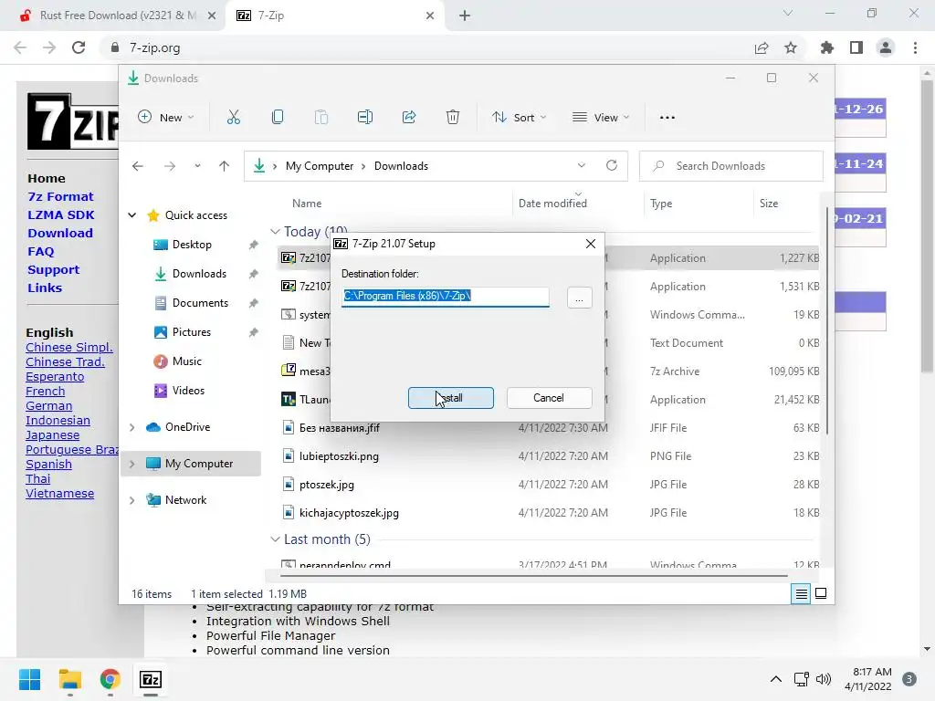Select the ptoszek.jpg file
Image resolution: width=935 pixels, height=701 pixels.
point(327,485)
